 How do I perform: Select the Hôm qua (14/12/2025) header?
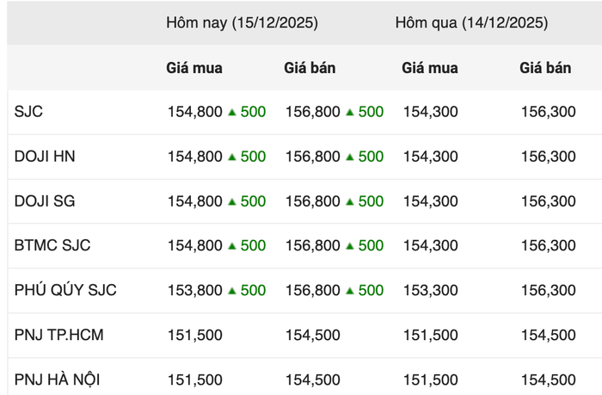471,23
